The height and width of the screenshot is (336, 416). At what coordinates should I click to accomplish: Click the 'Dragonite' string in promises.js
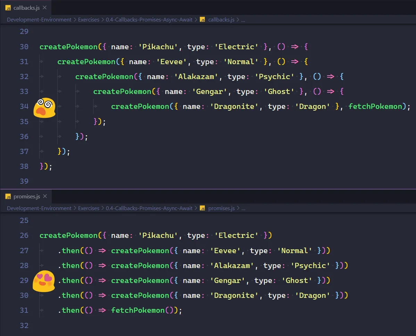click(234, 295)
